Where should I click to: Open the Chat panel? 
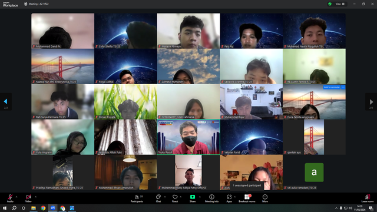point(158,198)
